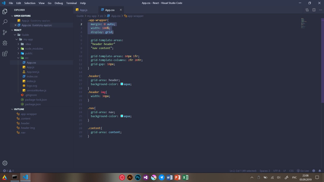Open the Extensions view
Viewport: 324px width, 182px height.
click(5, 54)
